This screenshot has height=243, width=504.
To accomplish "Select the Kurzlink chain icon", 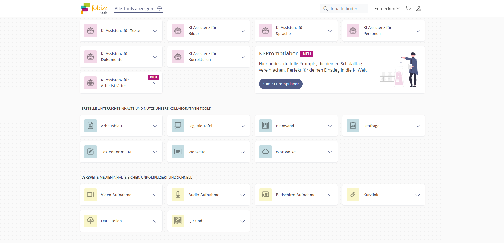I will [x=353, y=195].
